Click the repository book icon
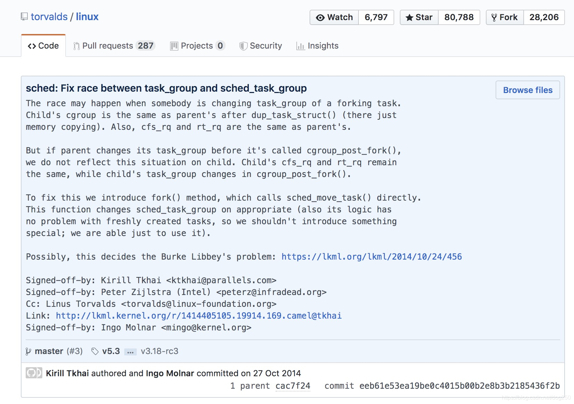Image resolution: width=574 pixels, height=404 pixels. 24,17
